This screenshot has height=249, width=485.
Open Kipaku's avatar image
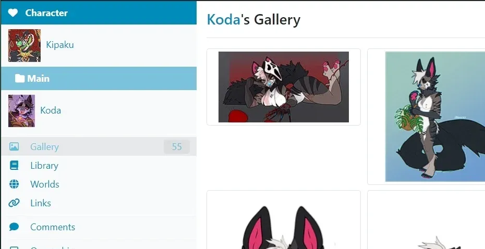pos(25,46)
